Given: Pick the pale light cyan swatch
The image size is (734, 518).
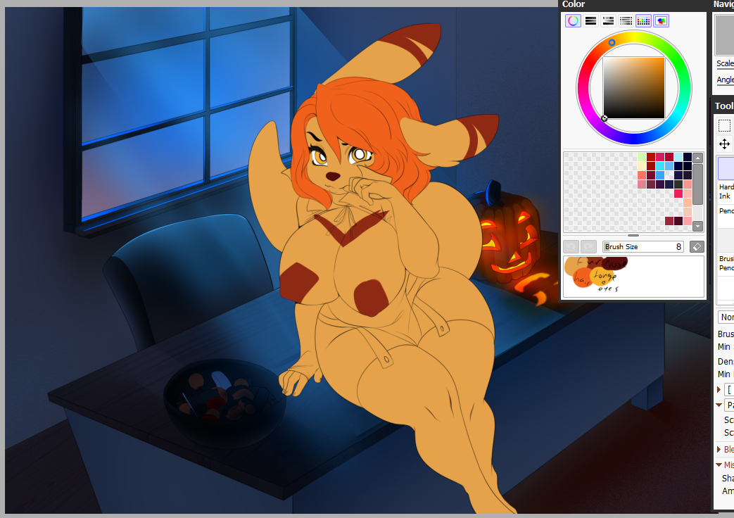Looking at the screenshot, I should point(678,157).
